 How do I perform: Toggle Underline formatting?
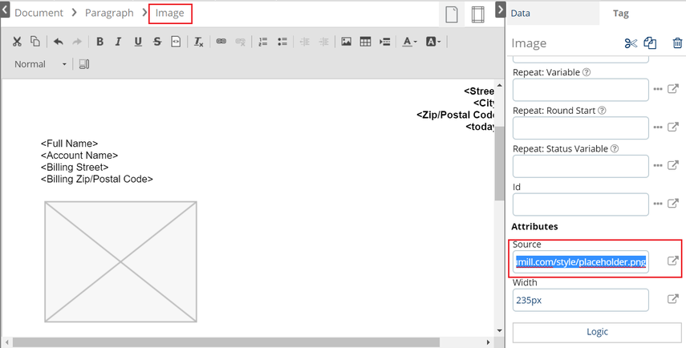pyautogui.click(x=138, y=42)
